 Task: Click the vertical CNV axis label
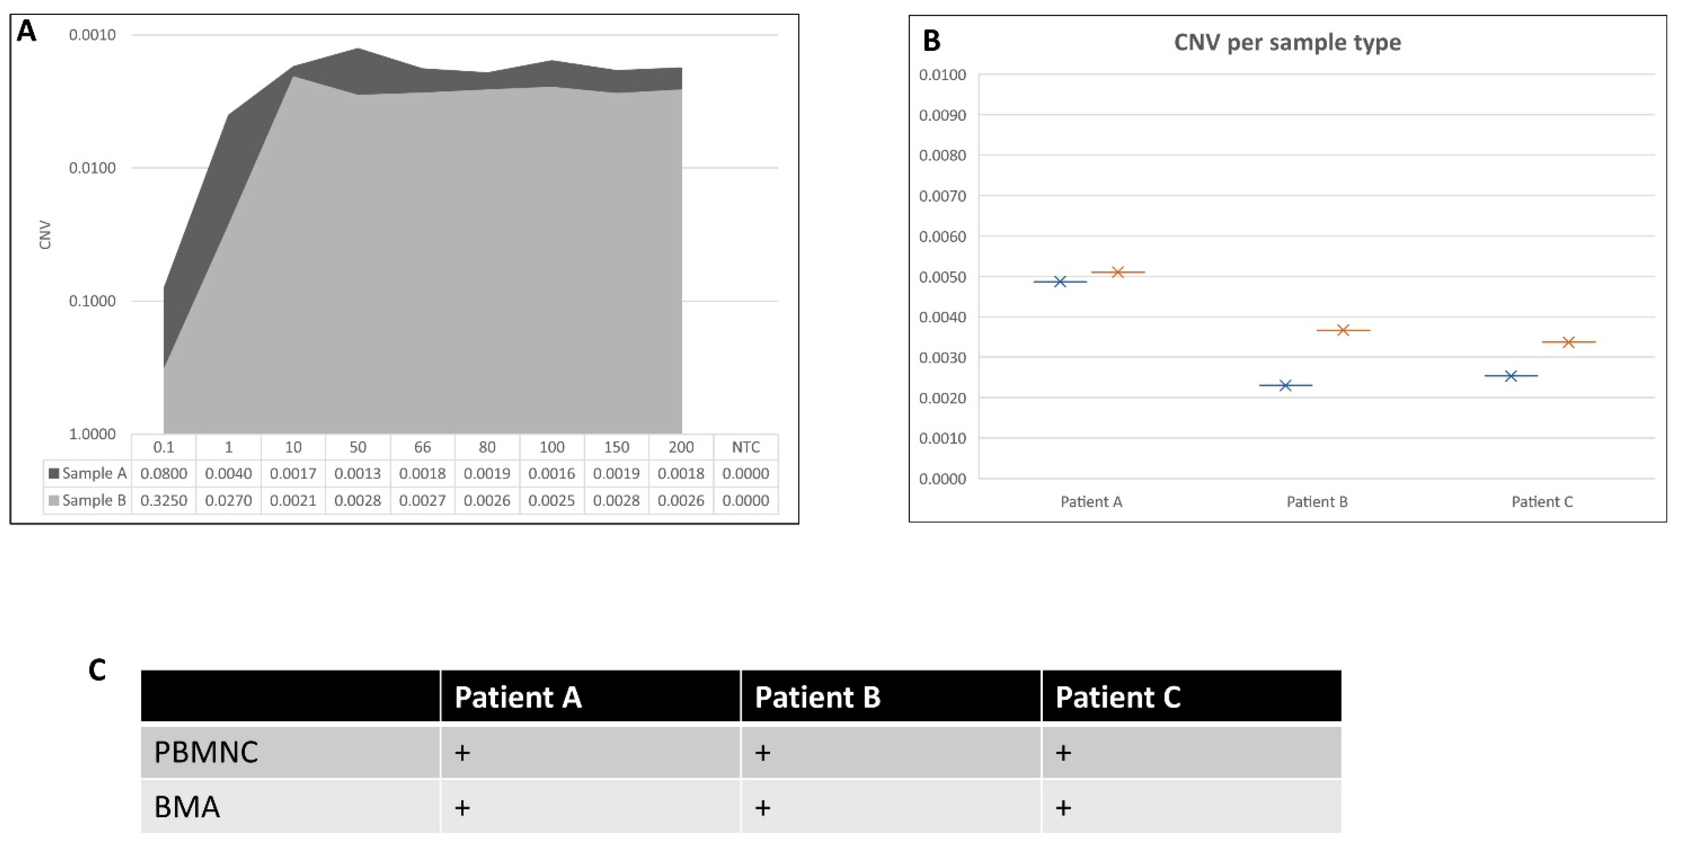(x=45, y=235)
